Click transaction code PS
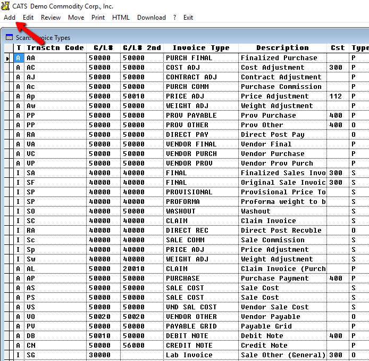The image size is (369, 361). [55, 298]
